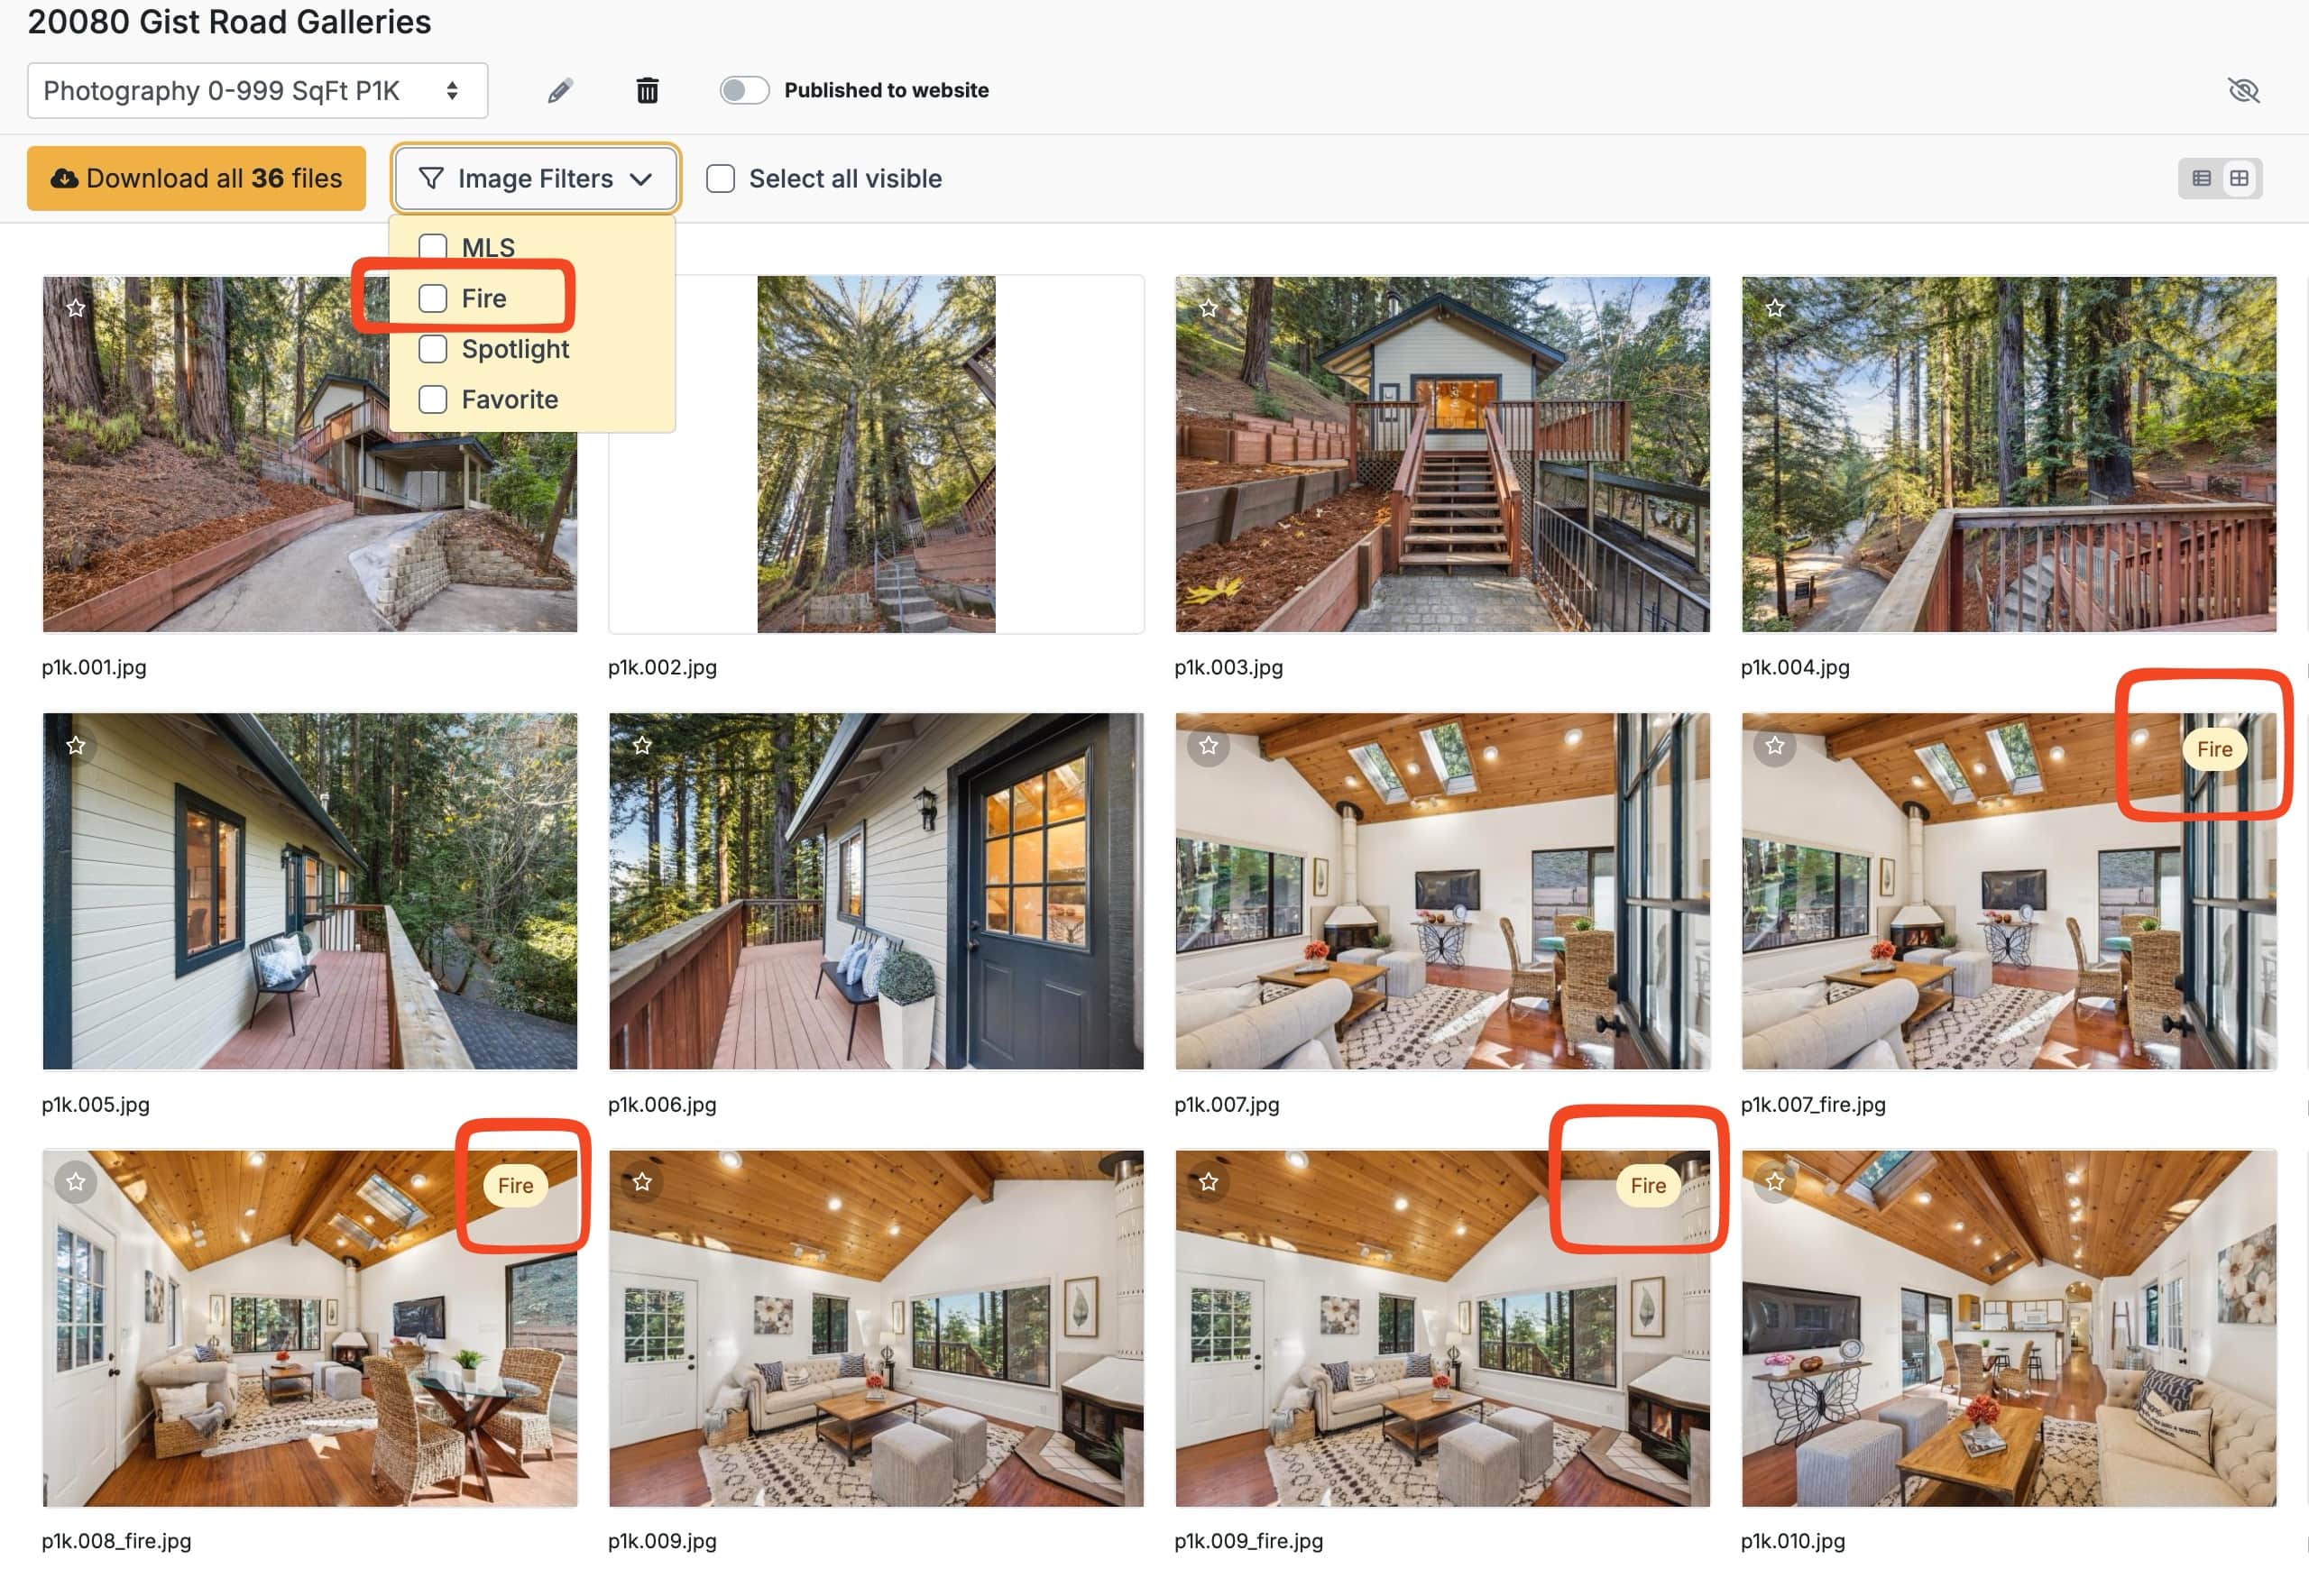Image resolution: width=2309 pixels, height=1578 pixels.
Task: Open the Photography 0-999 SqFt P1K dropdown
Action: pyautogui.click(x=257, y=91)
